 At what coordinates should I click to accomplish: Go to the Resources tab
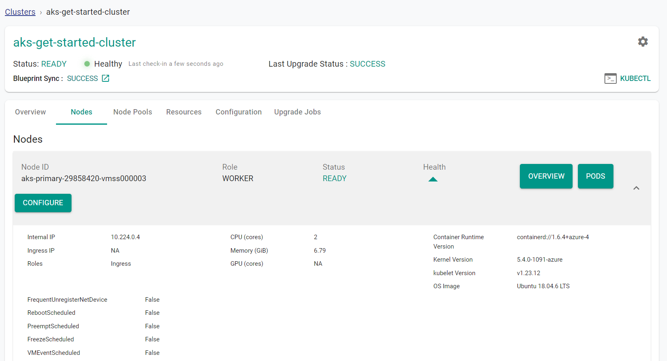184,112
